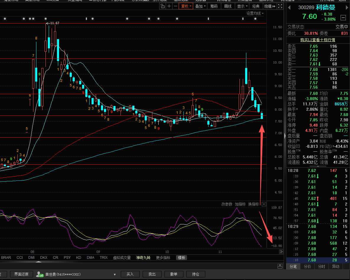Select the 买一 bid row at 7.60
This screenshot has width=350, height=280.
coord(318,70)
